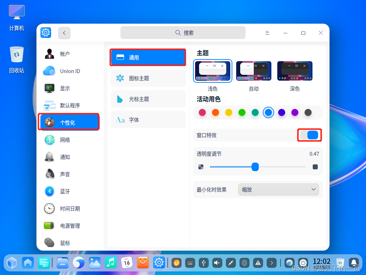Screen dimensions: 366x275
Task: Go back with the arrow button
Action: click(x=64, y=33)
